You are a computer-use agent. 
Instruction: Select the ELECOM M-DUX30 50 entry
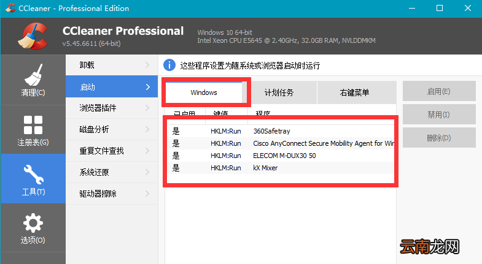pos(281,156)
